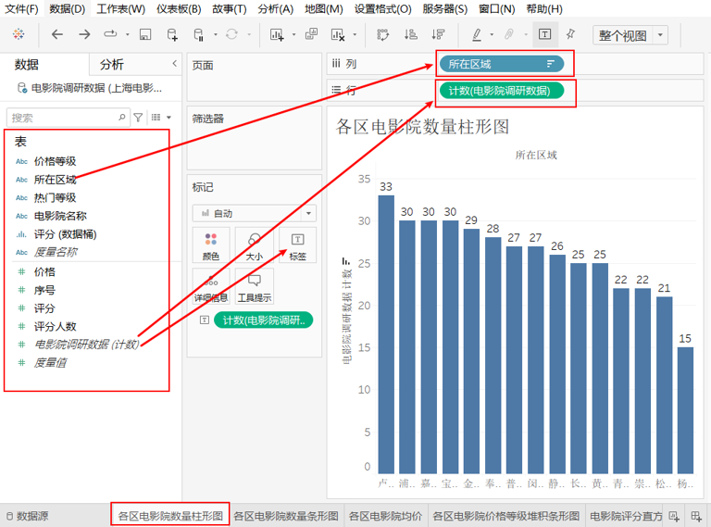This screenshot has height=527, width=711.
Task: Click new worksheet icon at bottom tabs
Action: tap(674, 516)
